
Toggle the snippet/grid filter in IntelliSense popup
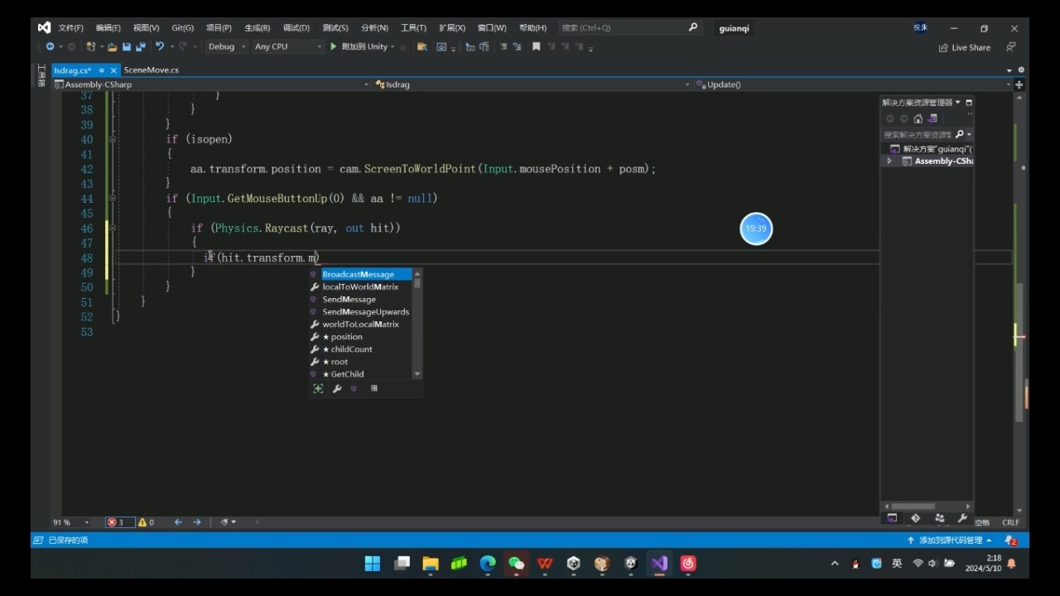click(x=374, y=388)
